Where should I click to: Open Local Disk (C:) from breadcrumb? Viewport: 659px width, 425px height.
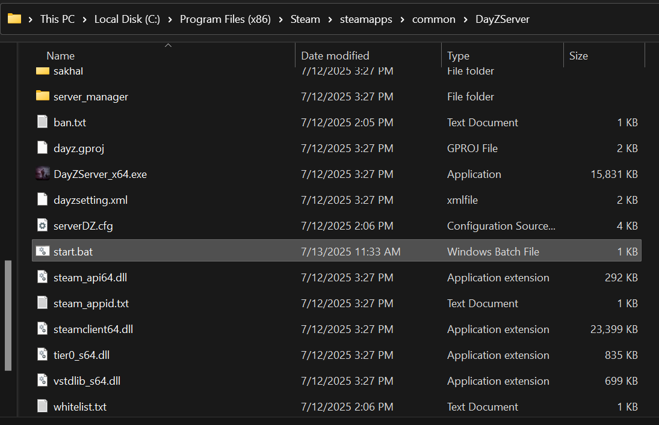tap(127, 19)
